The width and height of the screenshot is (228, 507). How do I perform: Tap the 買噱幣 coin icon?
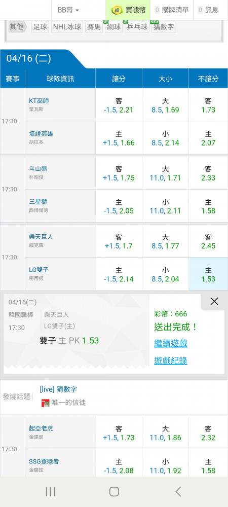tap(117, 10)
